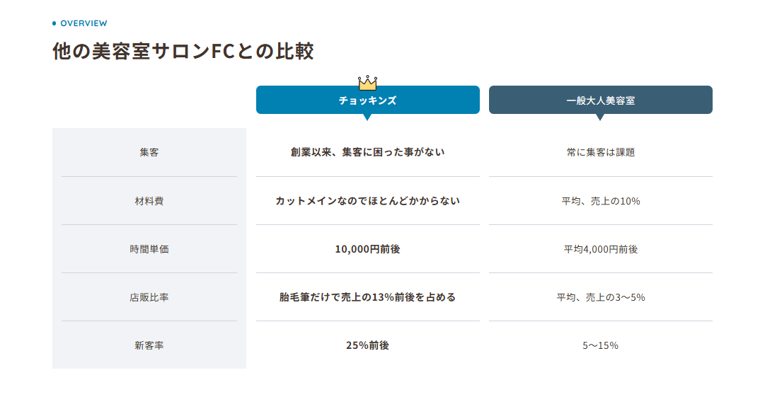The height and width of the screenshot is (397, 765).
Task: Select the 集客 row label
Action: point(149,152)
